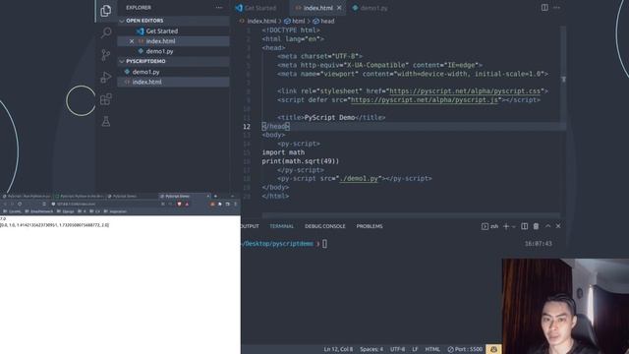The height and width of the screenshot is (354, 629).
Task: Open editor more actions ellipsis
Action: point(557,8)
